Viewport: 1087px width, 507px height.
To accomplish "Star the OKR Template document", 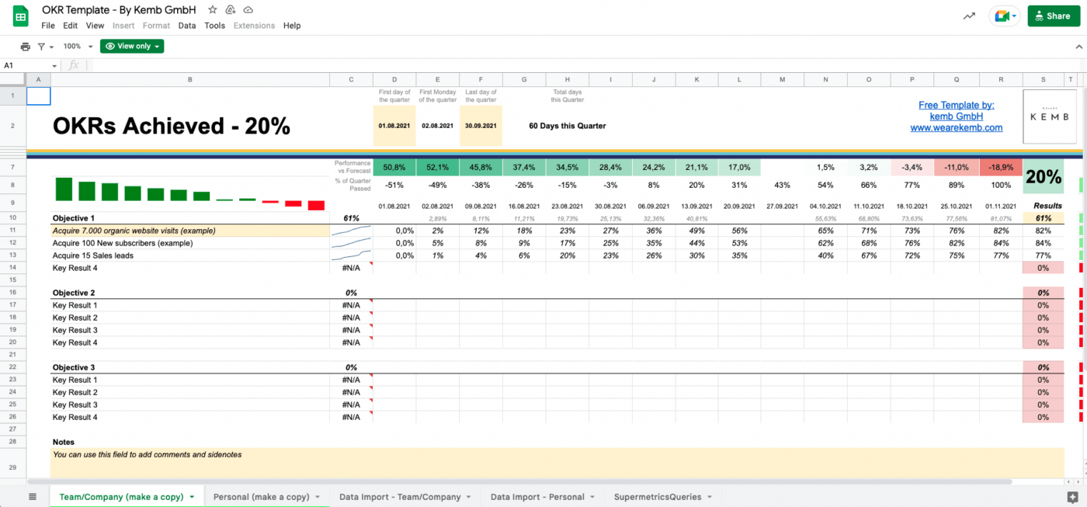I will 213,10.
